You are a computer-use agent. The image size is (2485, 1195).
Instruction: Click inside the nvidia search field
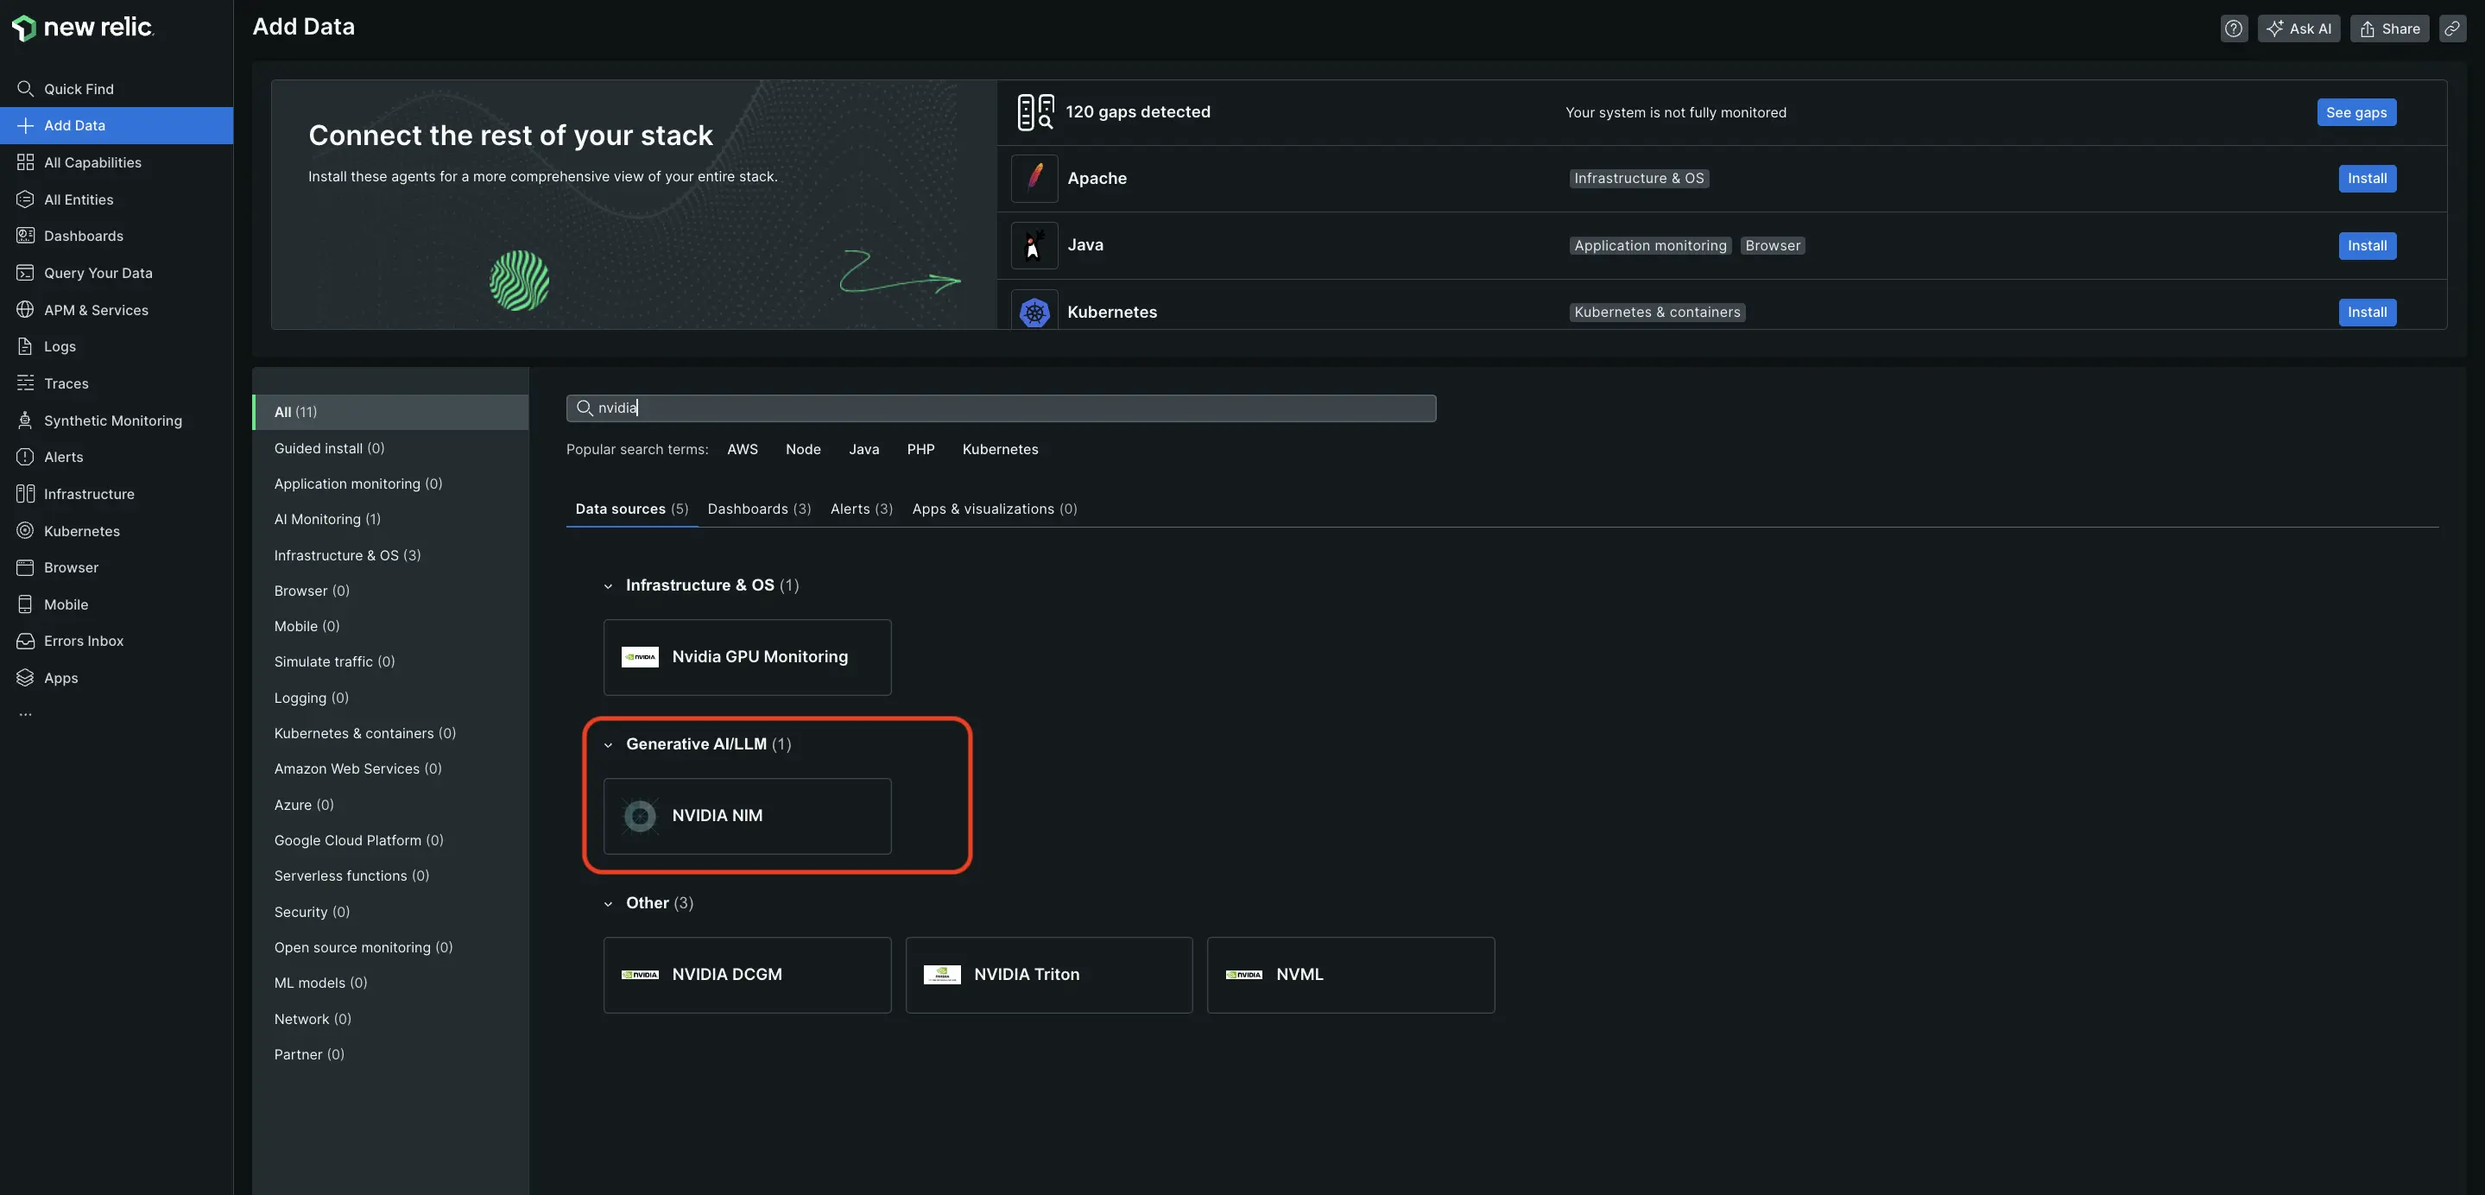pyautogui.click(x=1001, y=407)
